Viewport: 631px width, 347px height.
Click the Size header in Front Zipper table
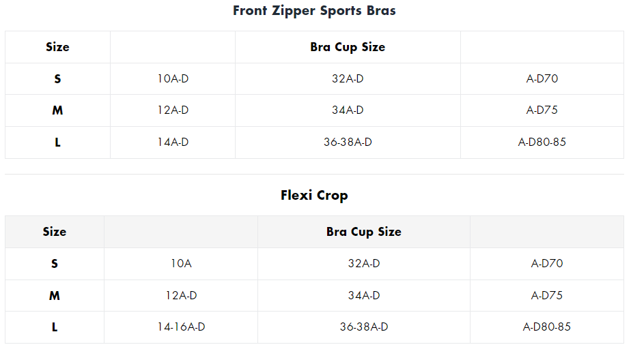click(57, 47)
